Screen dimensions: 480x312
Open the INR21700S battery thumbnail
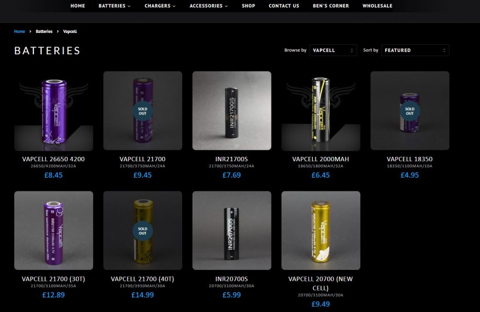click(231, 111)
